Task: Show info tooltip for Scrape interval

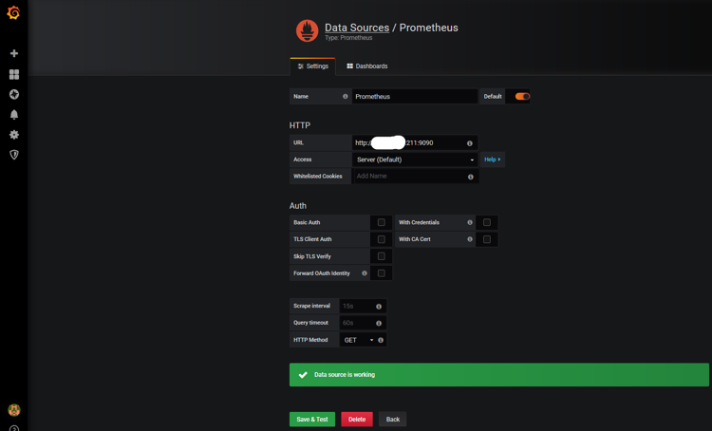Action: pyautogui.click(x=379, y=307)
